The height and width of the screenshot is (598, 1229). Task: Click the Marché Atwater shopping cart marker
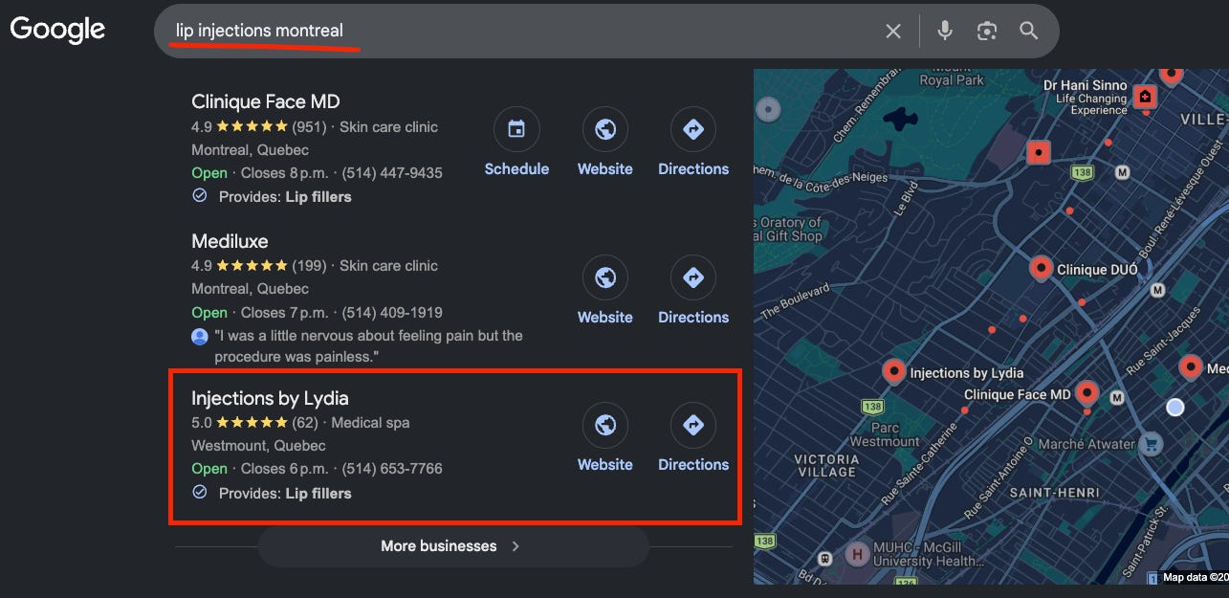point(1152,443)
